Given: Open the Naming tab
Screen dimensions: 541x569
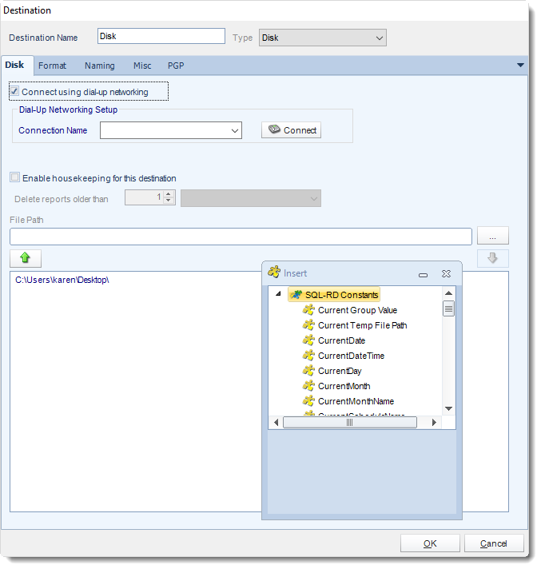Looking at the screenshot, I should click(x=100, y=66).
